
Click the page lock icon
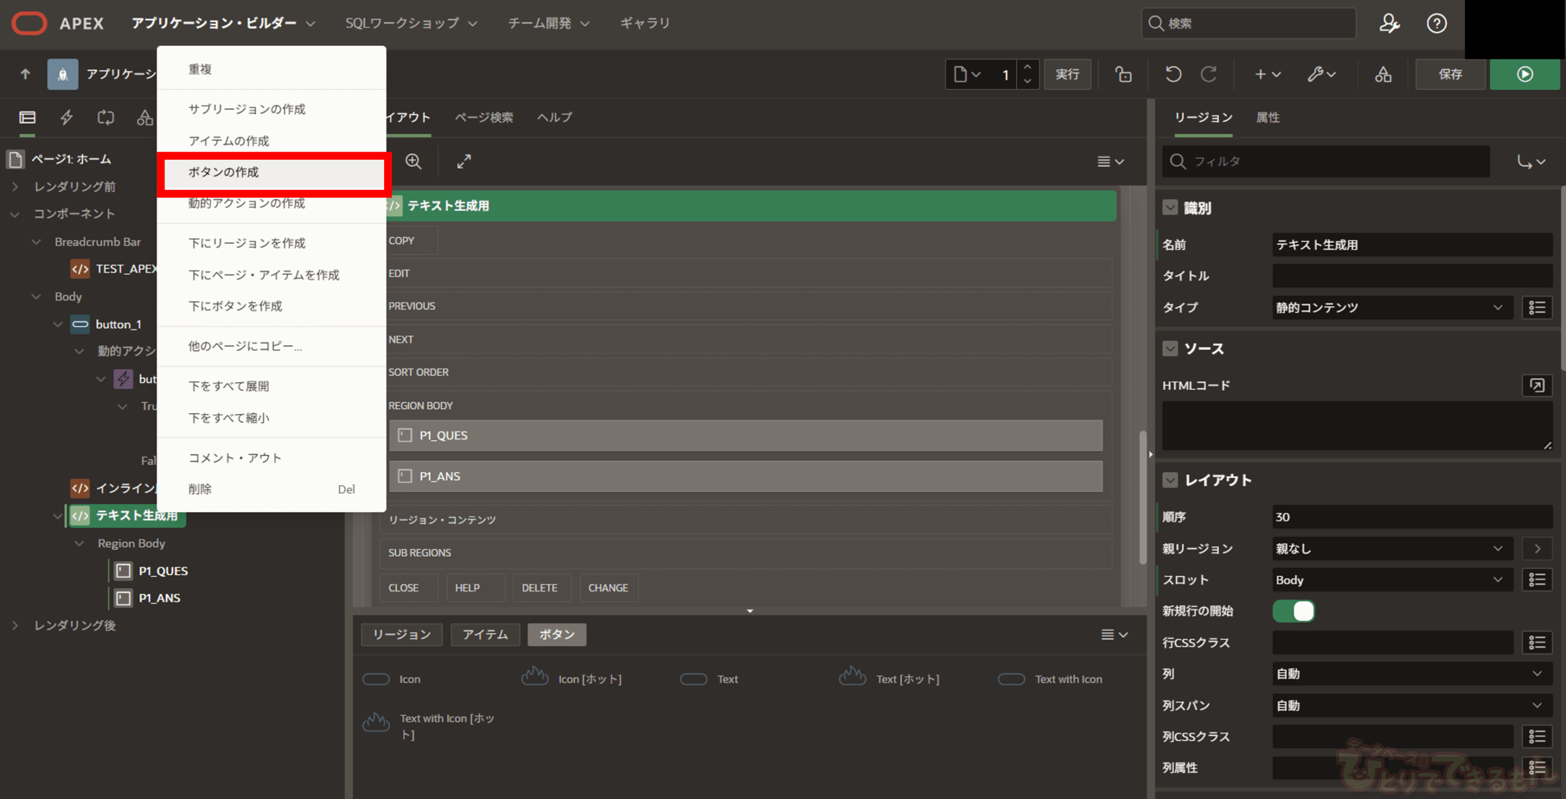coord(1123,74)
